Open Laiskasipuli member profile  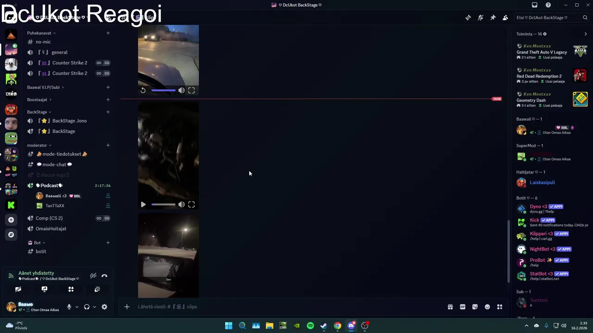pos(550,182)
